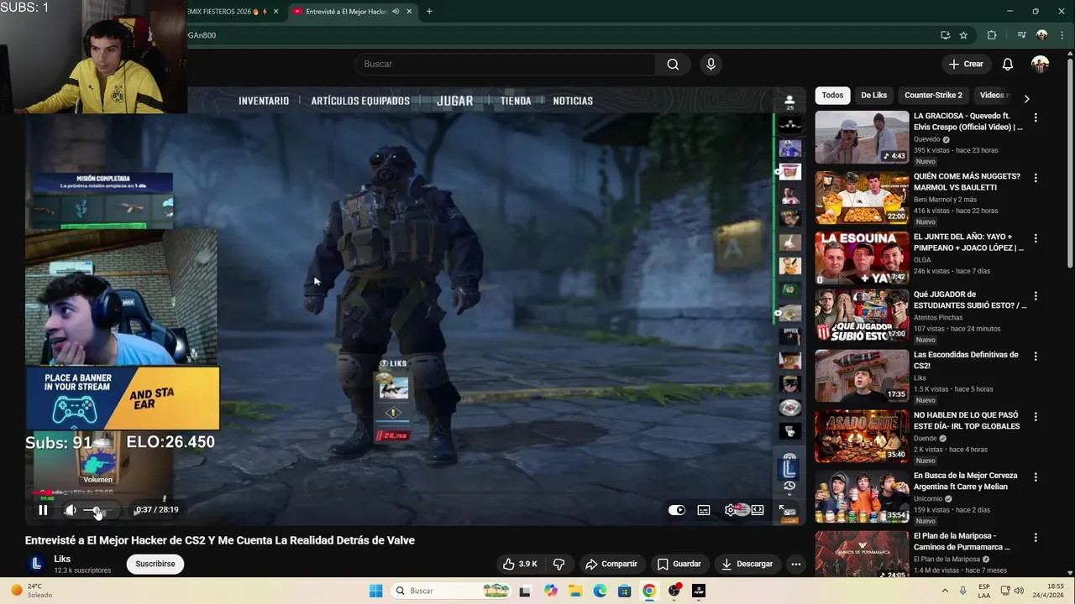The width and height of the screenshot is (1075, 604).
Task: Open File Explorer from the taskbar
Action: coord(576,591)
